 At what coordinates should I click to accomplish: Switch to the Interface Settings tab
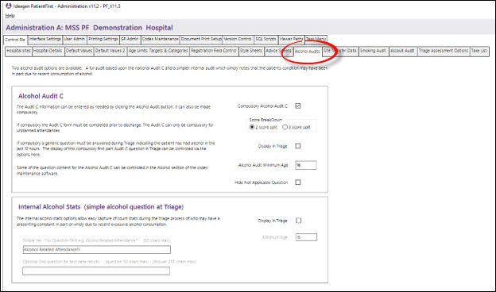click(x=45, y=39)
